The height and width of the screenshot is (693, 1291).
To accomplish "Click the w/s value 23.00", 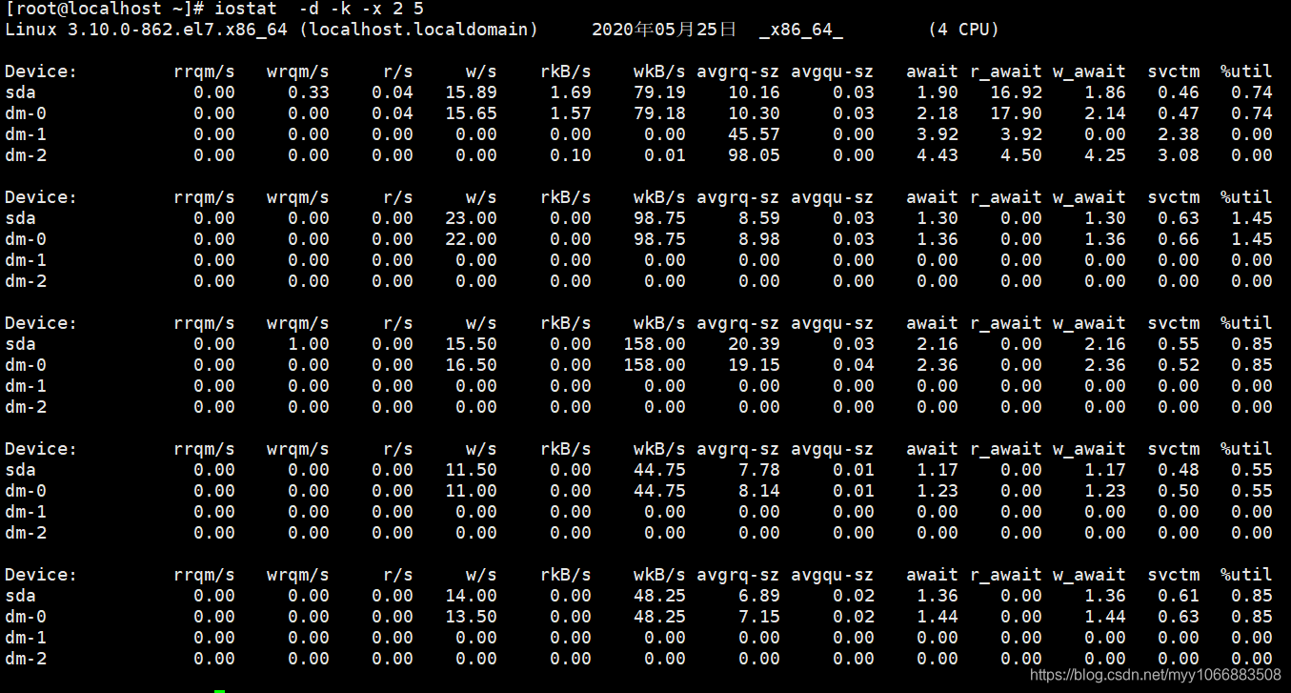I will (471, 218).
